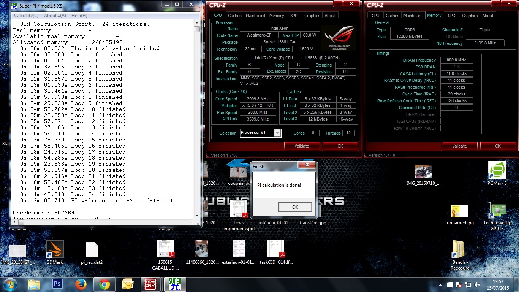Switch to Graphics tab in right CPU-Z
519x292 pixels.
coord(470,16)
